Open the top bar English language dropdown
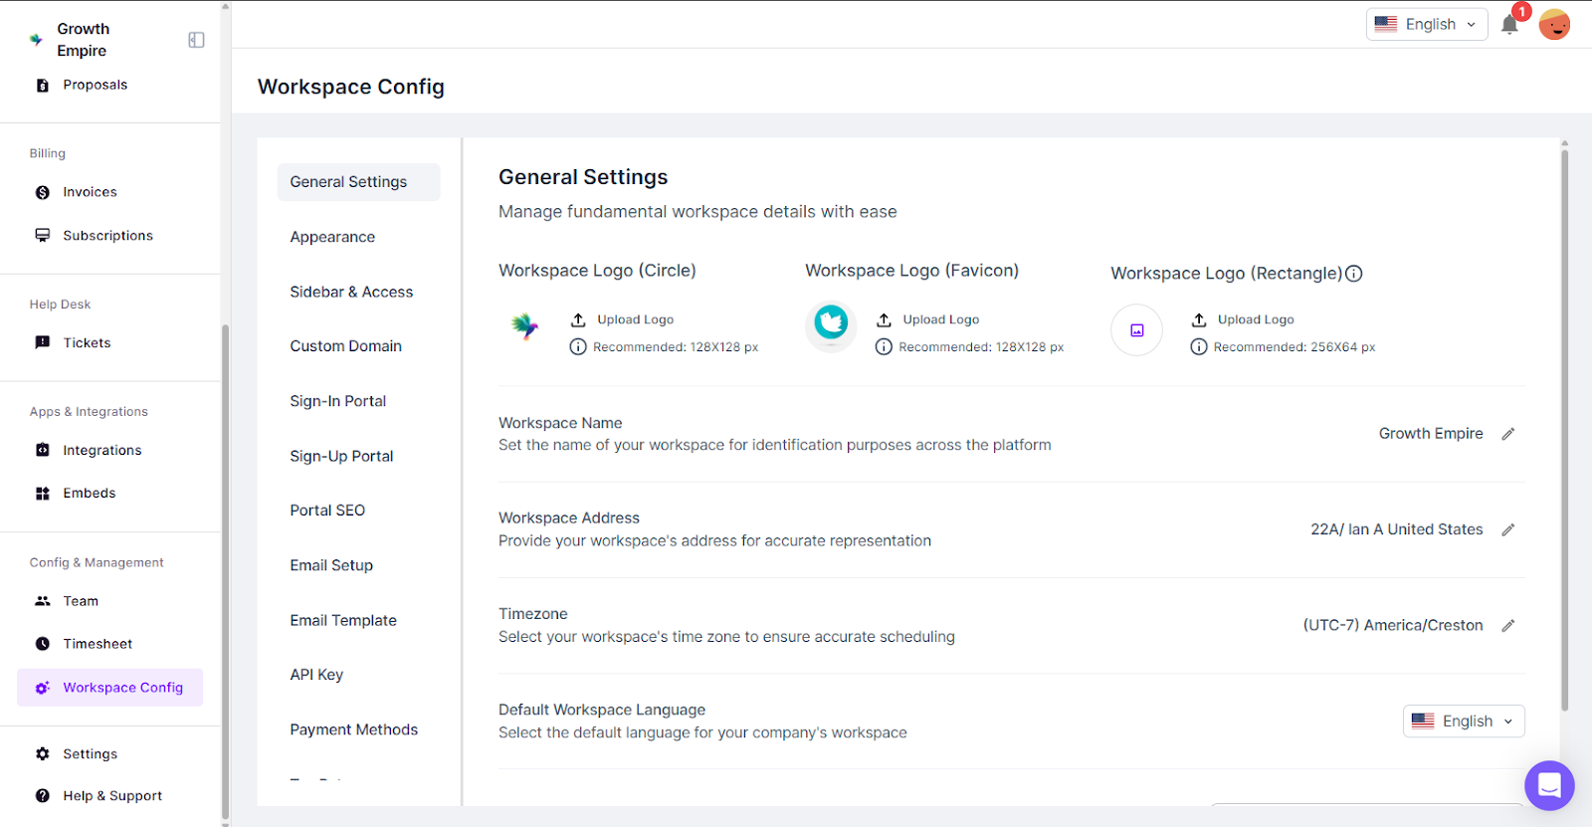 [x=1426, y=25]
